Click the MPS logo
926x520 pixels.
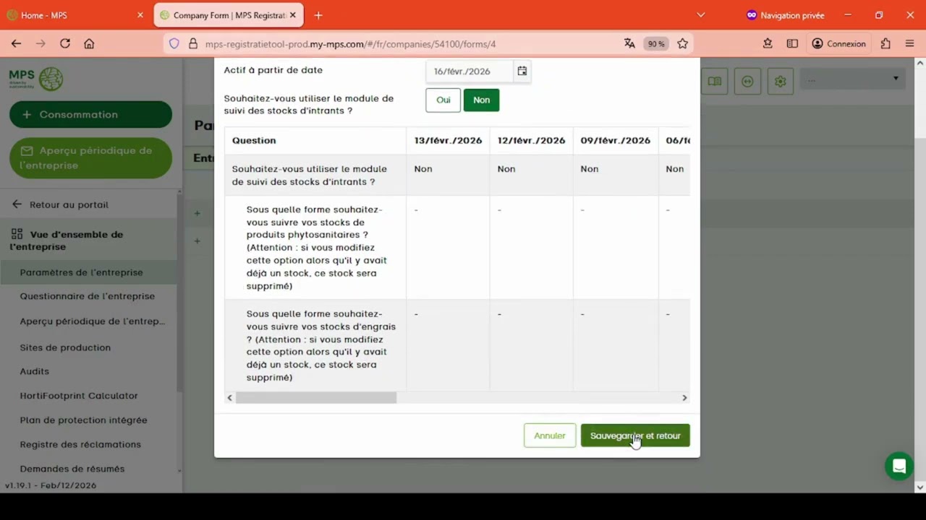point(36,78)
